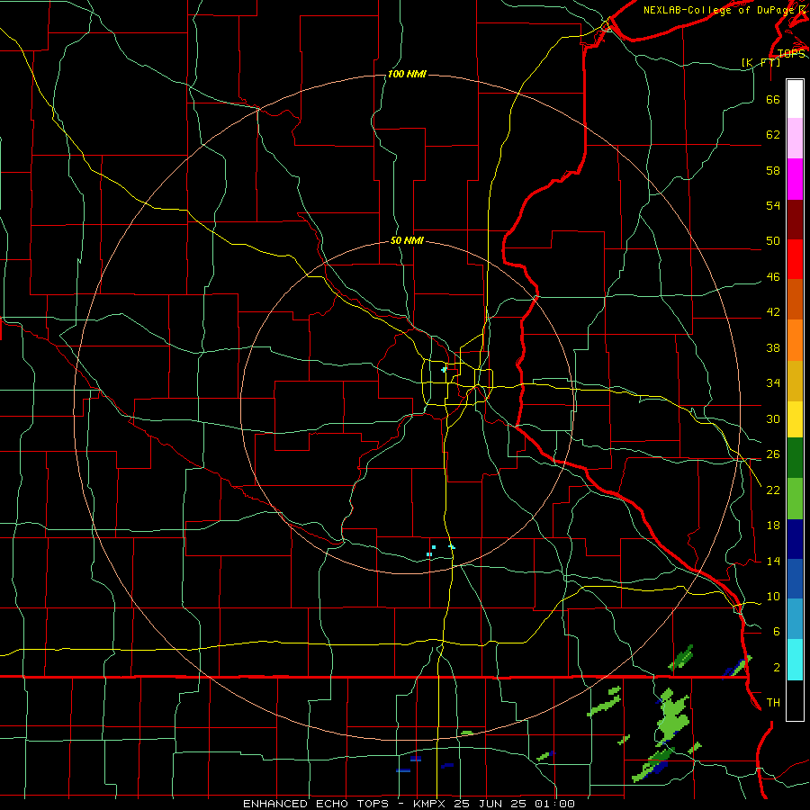Select the navy swatch between 18 and 14
This screenshot has height=810, width=810.
pyautogui.click(x=795, y=539)
